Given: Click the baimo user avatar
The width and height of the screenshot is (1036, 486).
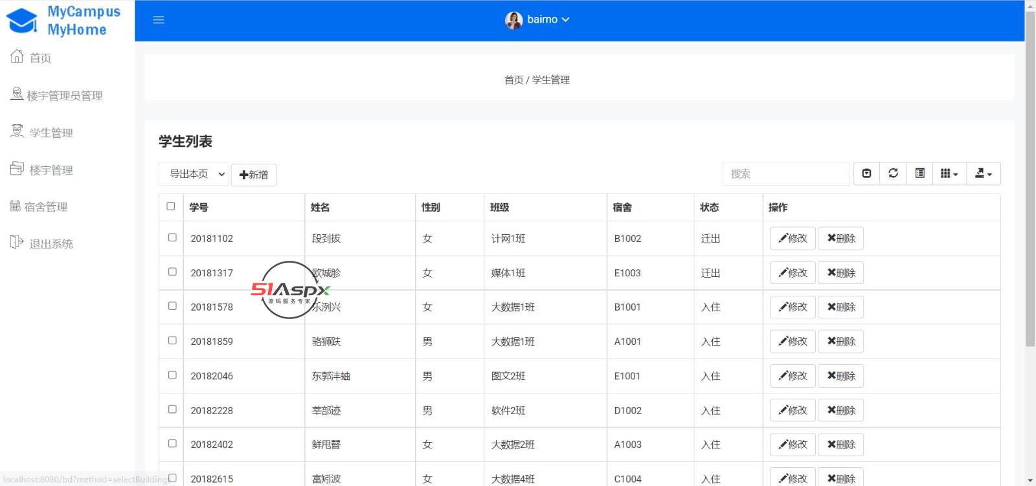Looking at the screenshot, I should coord(513,20).
